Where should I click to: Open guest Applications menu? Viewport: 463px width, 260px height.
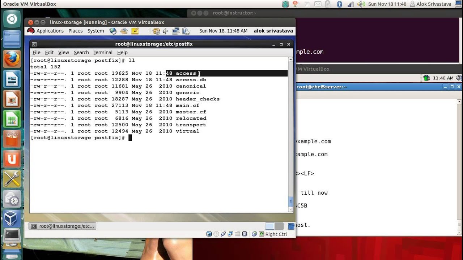[x=50, y=31]
